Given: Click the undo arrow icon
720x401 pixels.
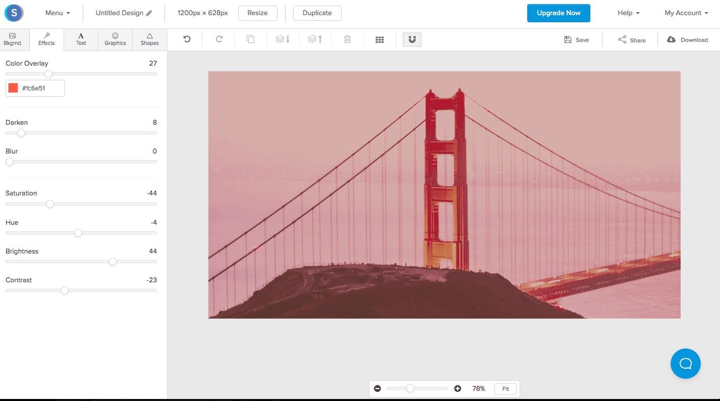Looking at the screenshot, I should coord(187,39).
